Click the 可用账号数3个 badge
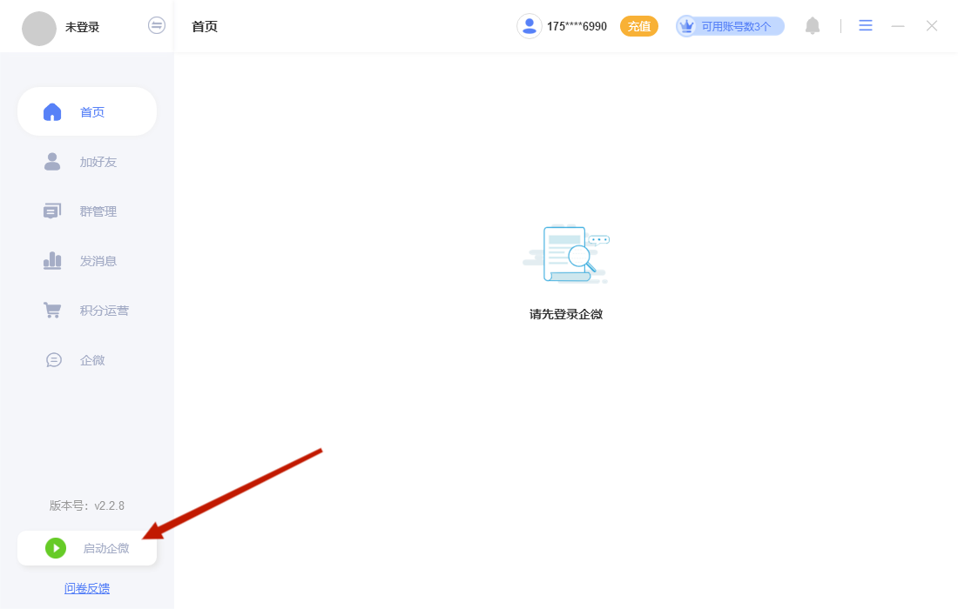The width and height of the screenshot is (958, 609). (x=730, y=26)
